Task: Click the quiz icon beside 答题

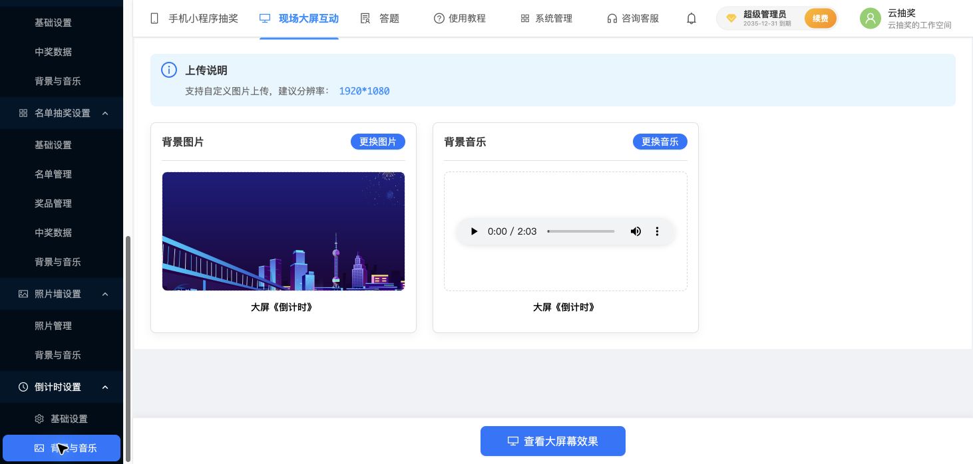Action: click(x=365, y=19)
